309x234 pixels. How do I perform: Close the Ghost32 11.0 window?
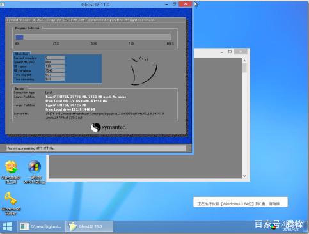[186, 4]
